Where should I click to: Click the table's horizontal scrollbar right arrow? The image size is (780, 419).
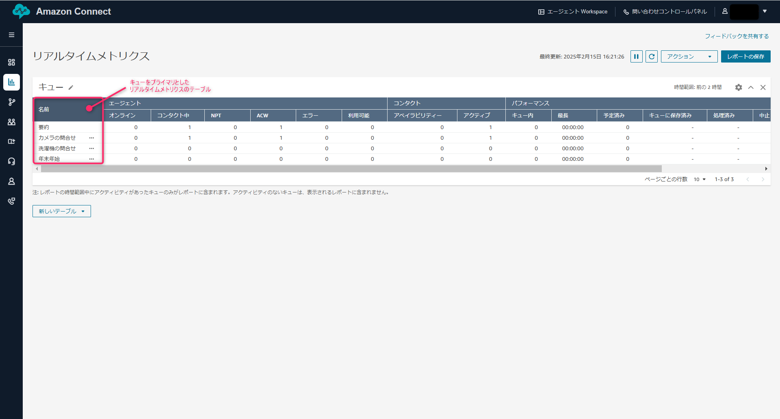tap(766, 168)
